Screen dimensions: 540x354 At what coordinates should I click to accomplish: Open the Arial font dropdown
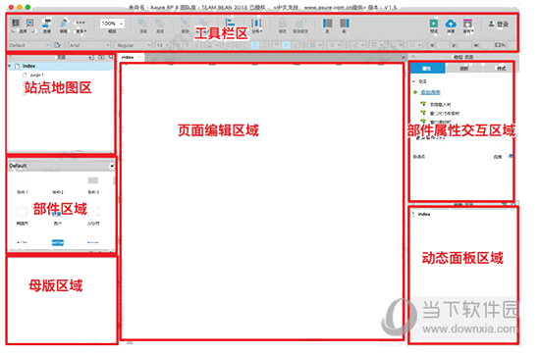click(x=88, y=45)
